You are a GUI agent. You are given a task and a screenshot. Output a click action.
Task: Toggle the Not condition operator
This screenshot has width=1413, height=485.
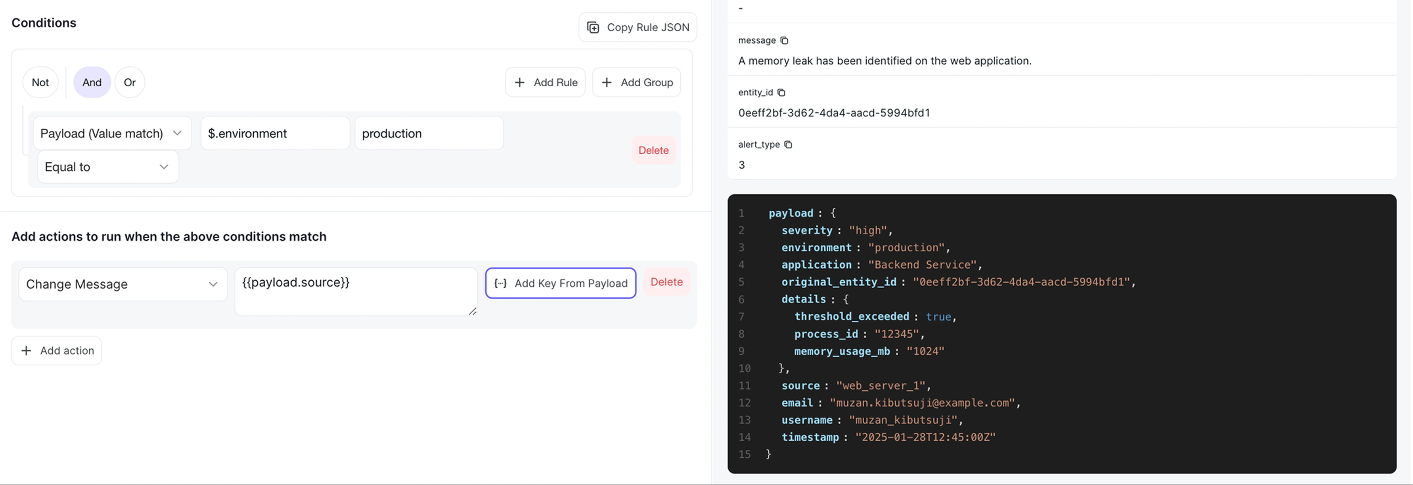(40, 82)
